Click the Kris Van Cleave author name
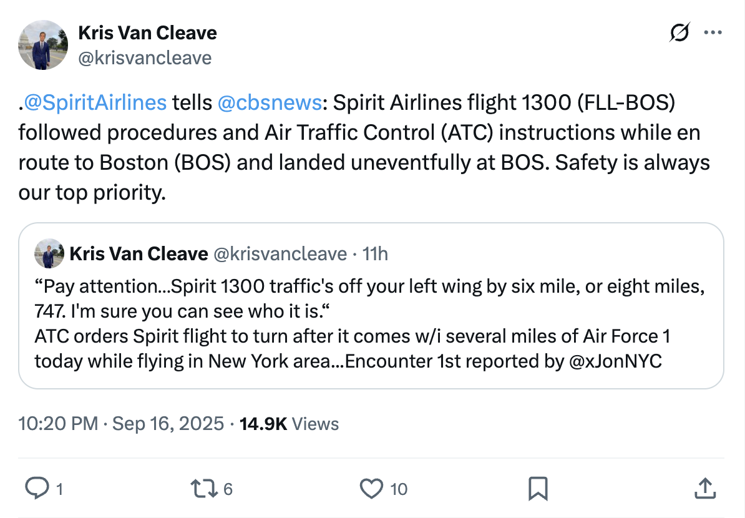The width and height of the screenshot is (745, 518). click(x=147, y=32)
